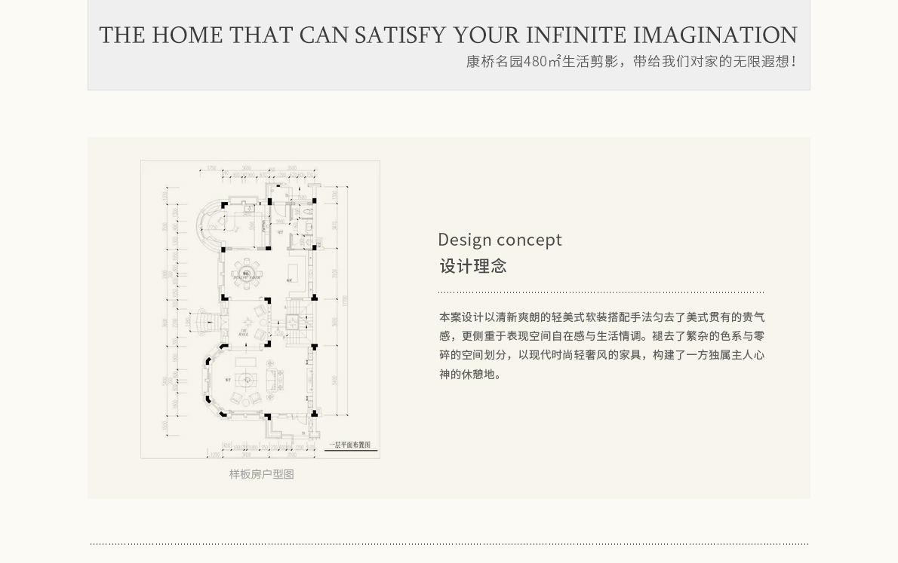Open the sample floor plan image
The height and width of the screenshot is (563, 898).
[260, 309]
